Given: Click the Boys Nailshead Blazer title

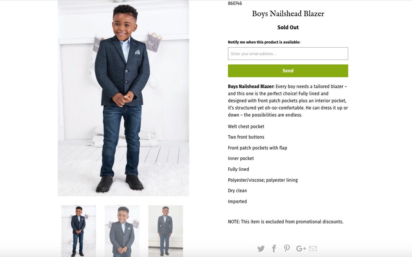Looking at the screenshot, I should [x=288, y=14].
